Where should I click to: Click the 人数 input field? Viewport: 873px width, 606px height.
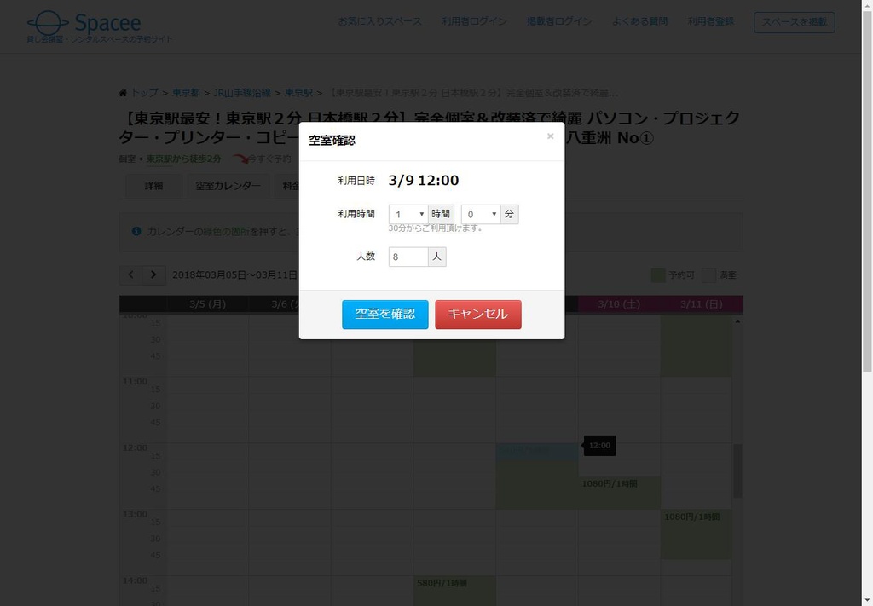click(408, 257)
